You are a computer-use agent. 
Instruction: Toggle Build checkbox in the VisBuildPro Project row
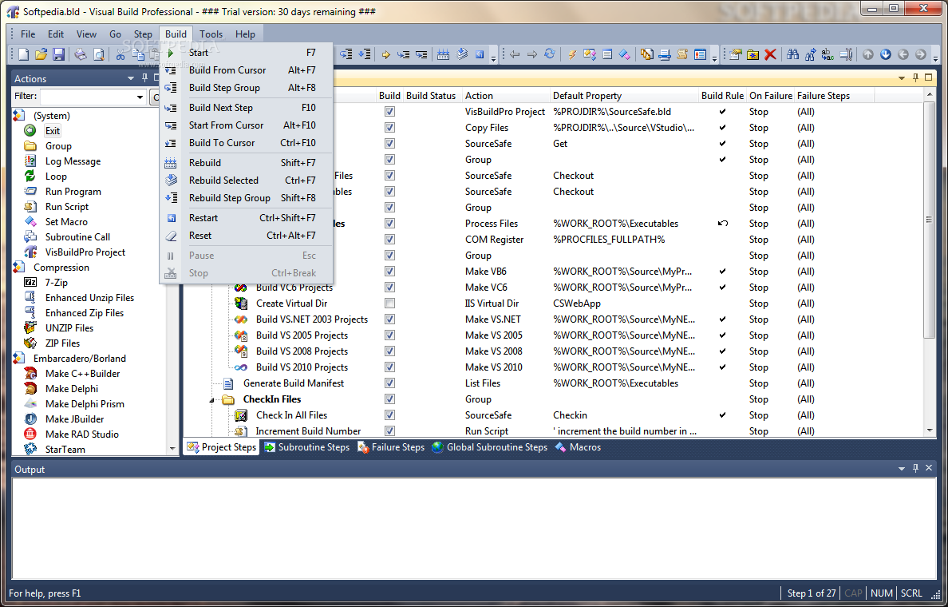[390, 112]
